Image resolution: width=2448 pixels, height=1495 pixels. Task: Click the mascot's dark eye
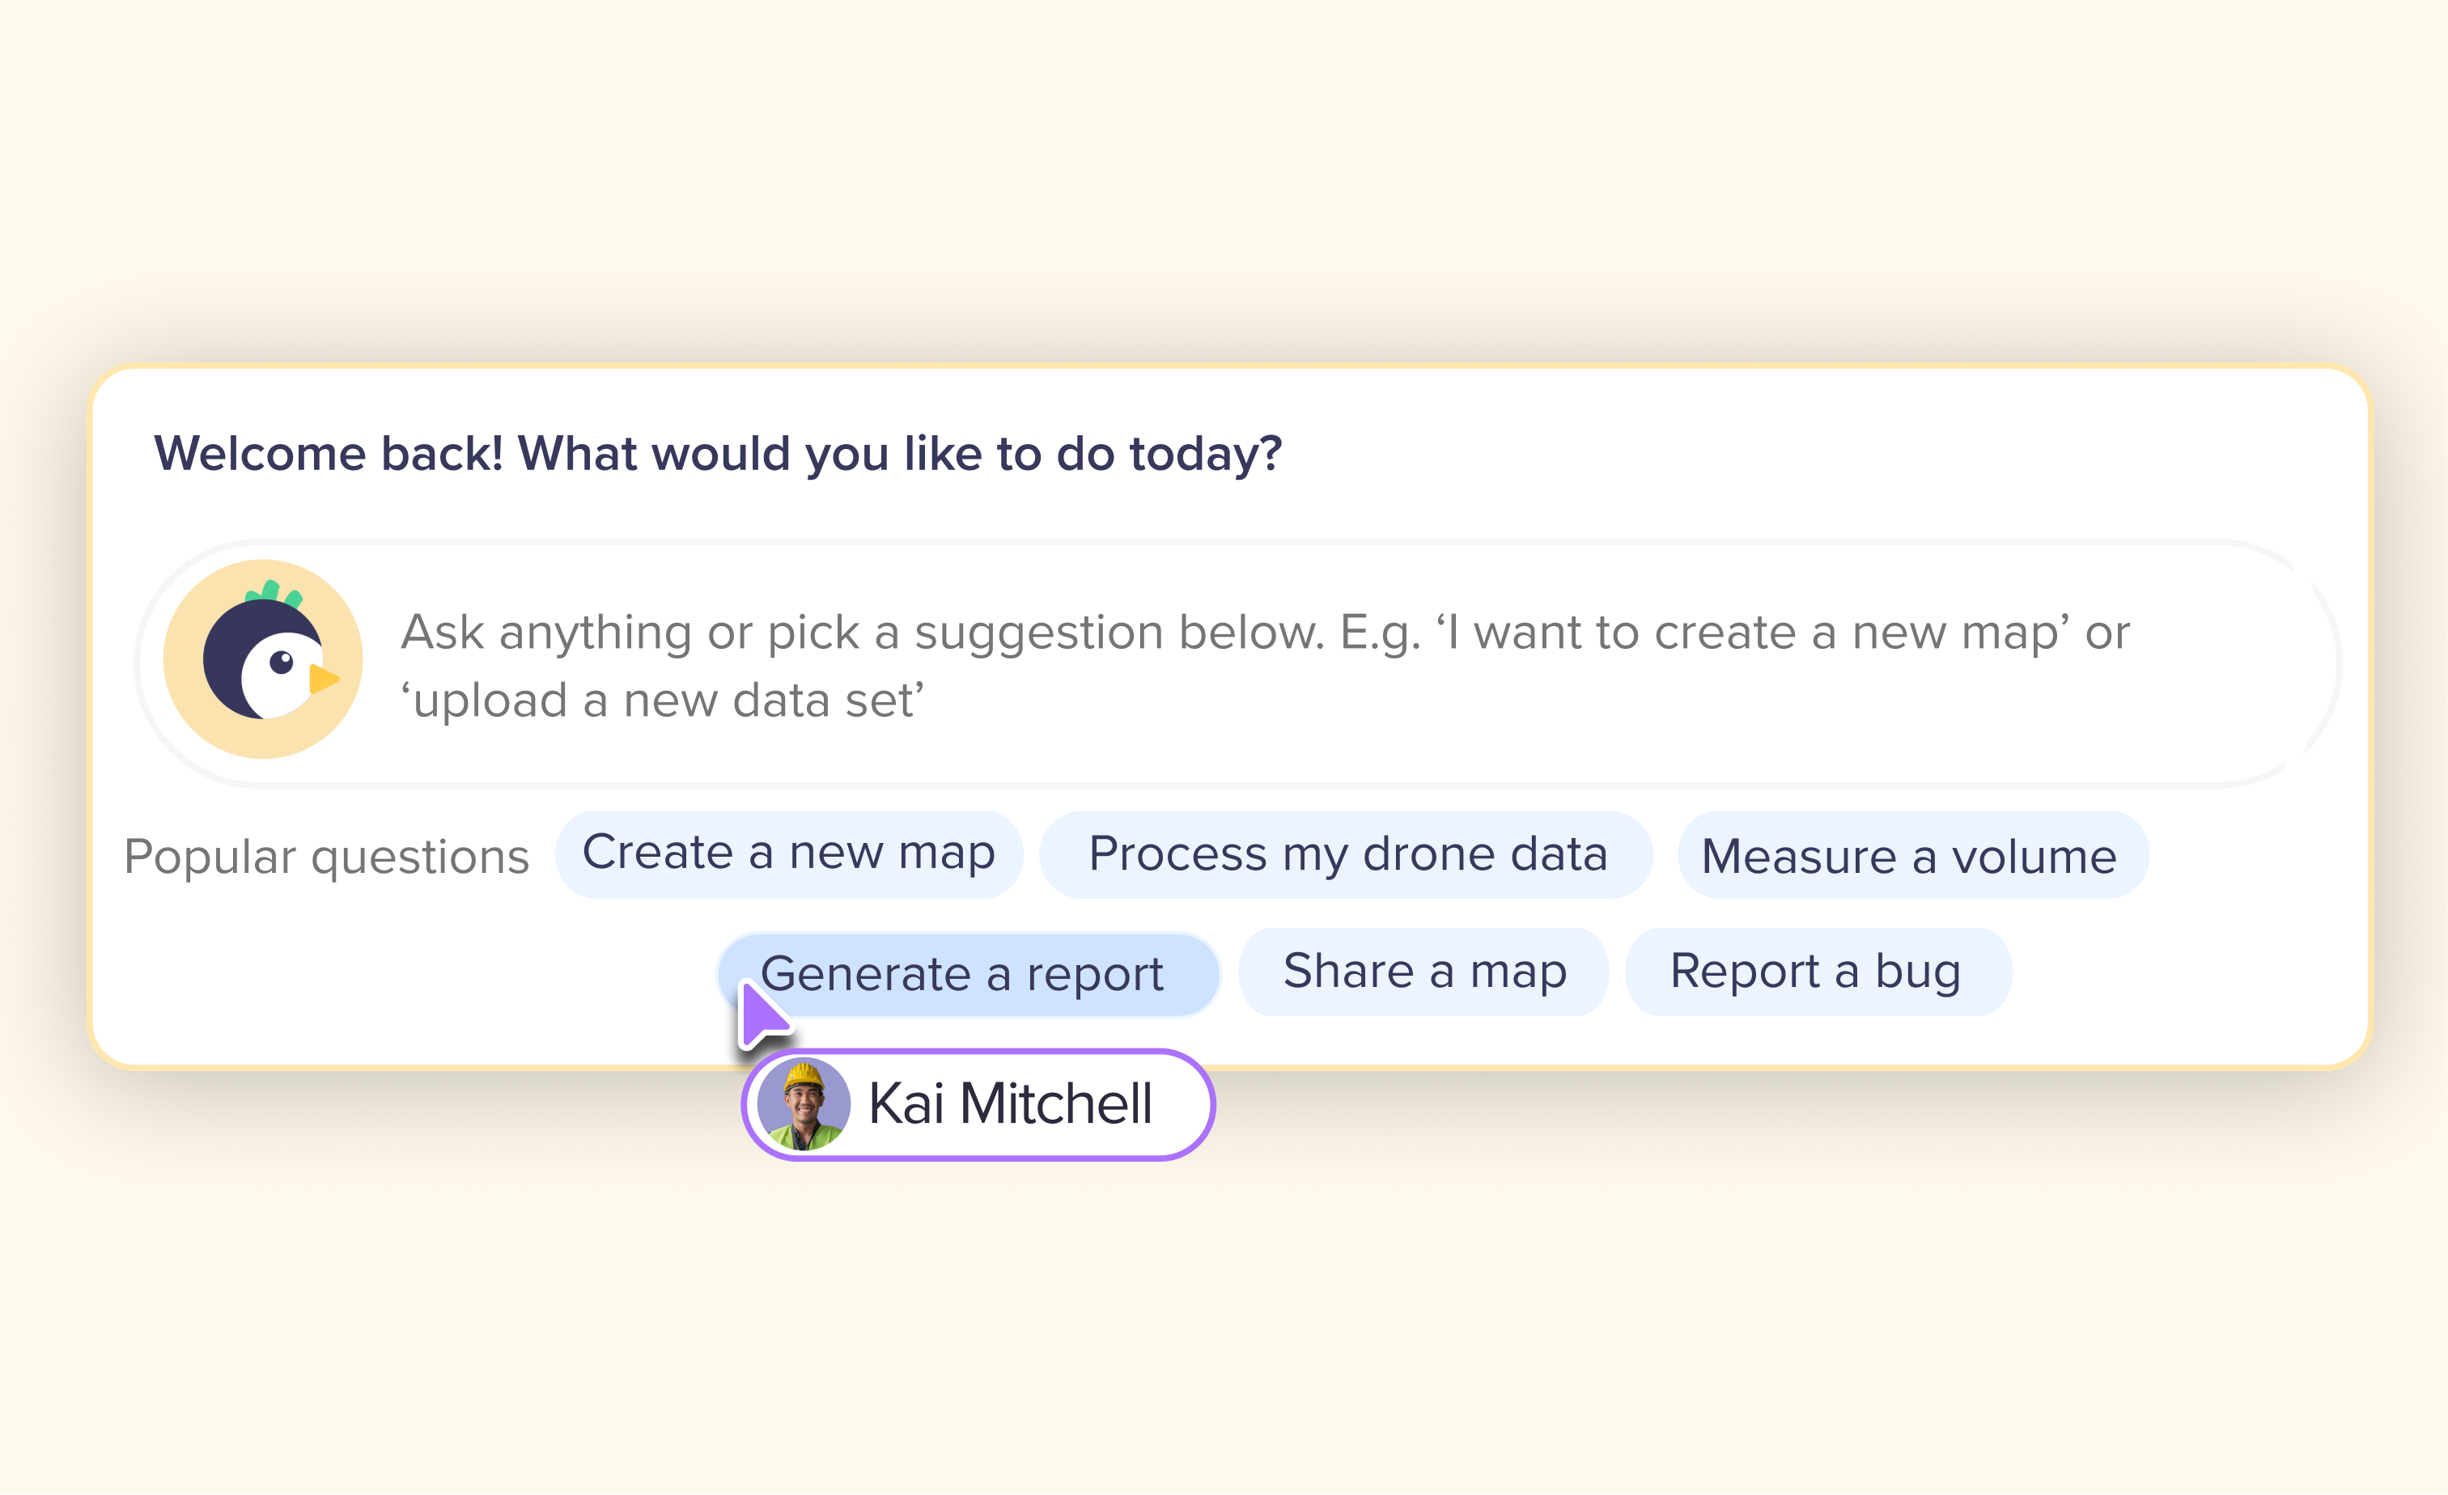pyautogui.click(x=281, y=662)
